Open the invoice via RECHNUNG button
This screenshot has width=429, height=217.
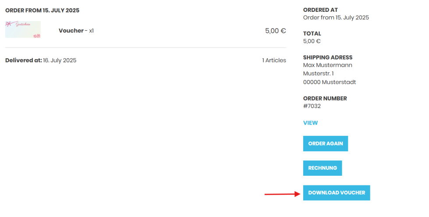(x=322, y=168)
